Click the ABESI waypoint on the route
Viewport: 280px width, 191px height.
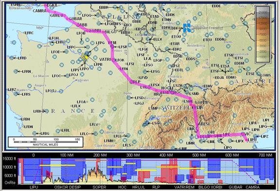coord(196,124)
